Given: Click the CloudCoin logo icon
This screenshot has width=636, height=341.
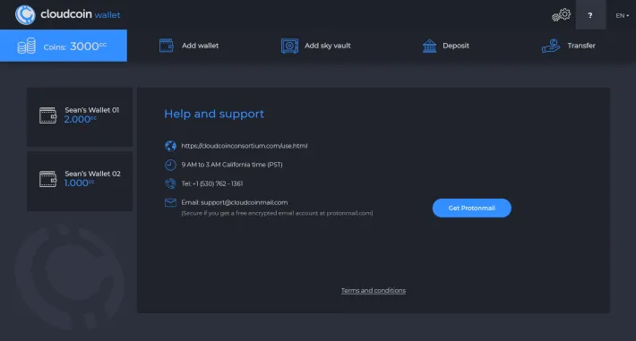Looking at the screenshot, I should pyautogui.click(x=25, y=15).
